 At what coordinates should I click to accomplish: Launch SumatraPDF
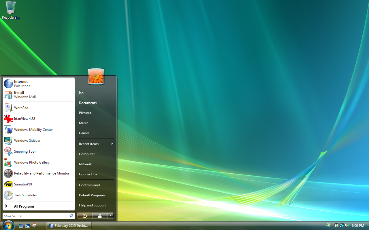tap(39, 184)
